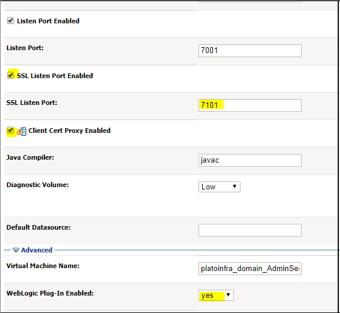
Task: Uncheck Listen Port Enabled checkbox
Action: tap(10, 20)
